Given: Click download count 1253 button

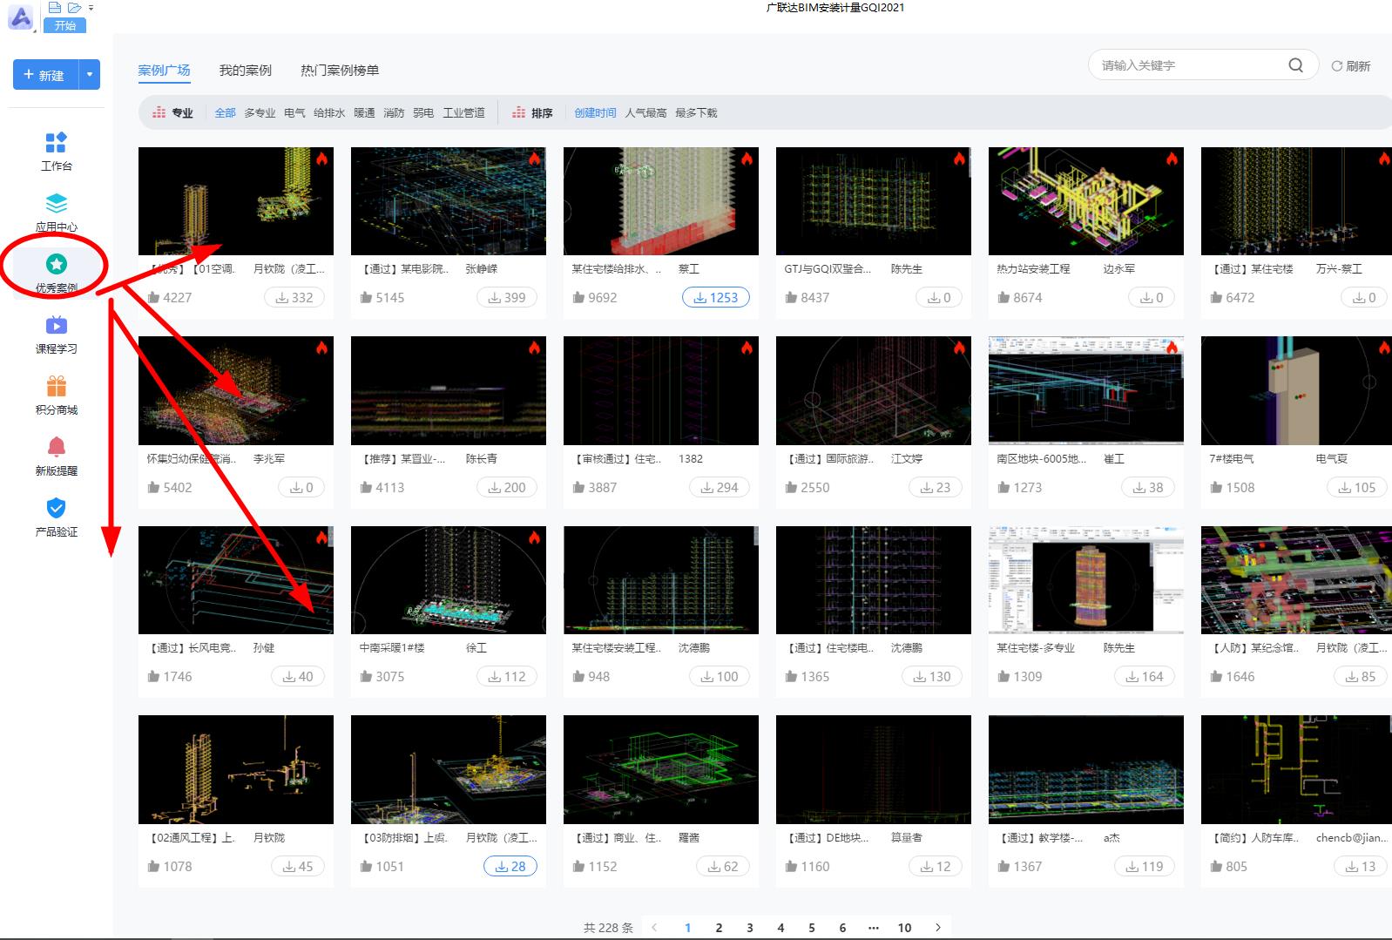Looking at the screenshot, I should coord(715,298).
